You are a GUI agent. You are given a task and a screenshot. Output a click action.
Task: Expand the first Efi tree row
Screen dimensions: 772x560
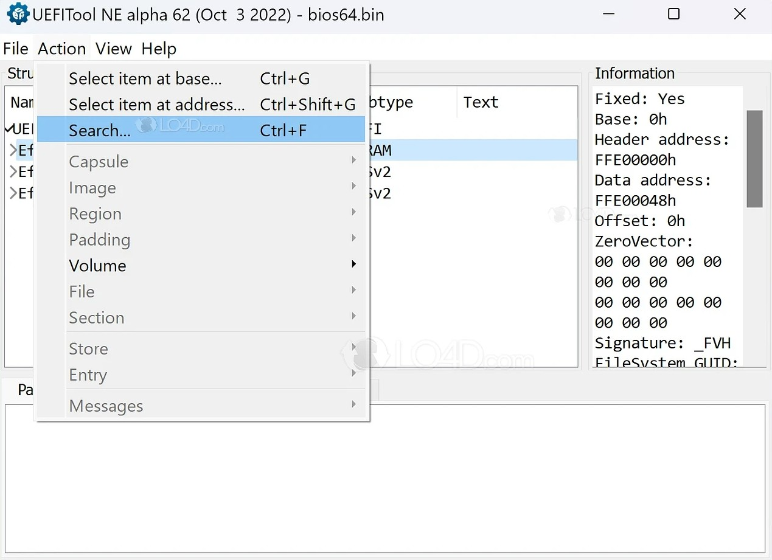13,150
